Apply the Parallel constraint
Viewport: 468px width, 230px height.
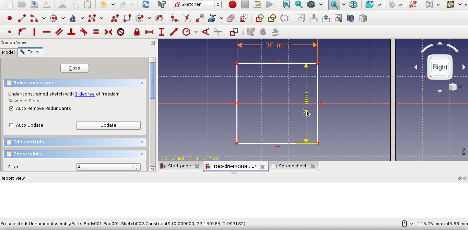(x=59, y=32)
